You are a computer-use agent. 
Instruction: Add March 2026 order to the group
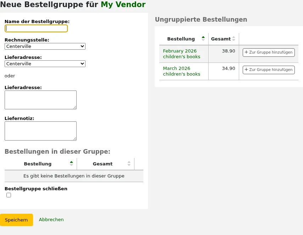tap(269, 70)
